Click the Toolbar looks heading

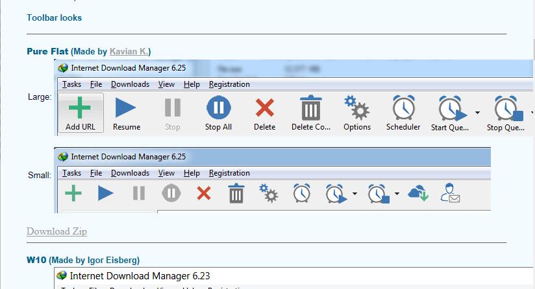[55, 17]
